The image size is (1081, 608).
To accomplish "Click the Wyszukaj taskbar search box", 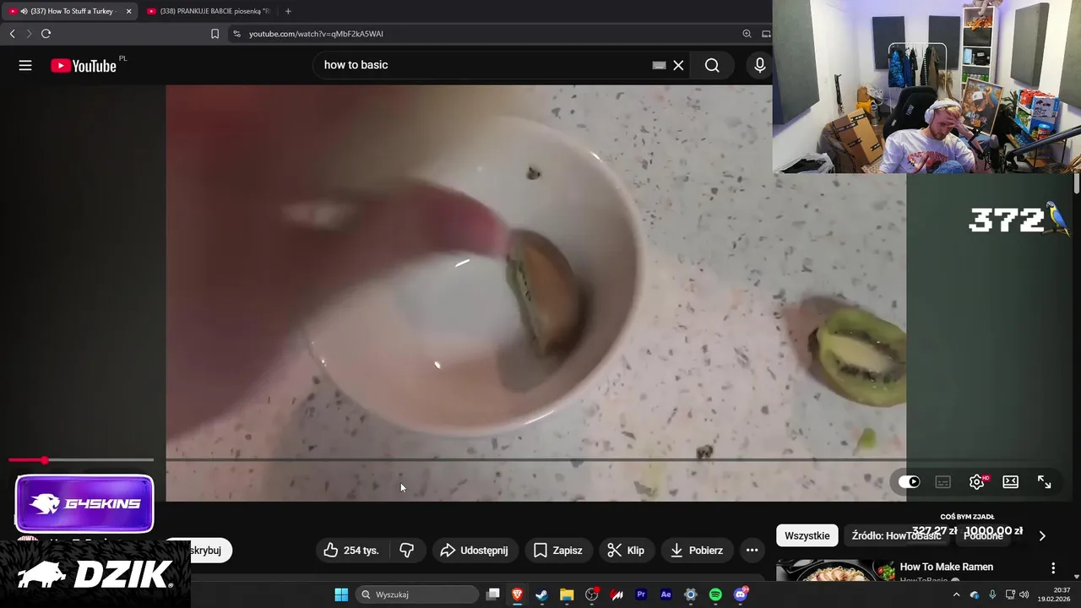I will [417, 594].
